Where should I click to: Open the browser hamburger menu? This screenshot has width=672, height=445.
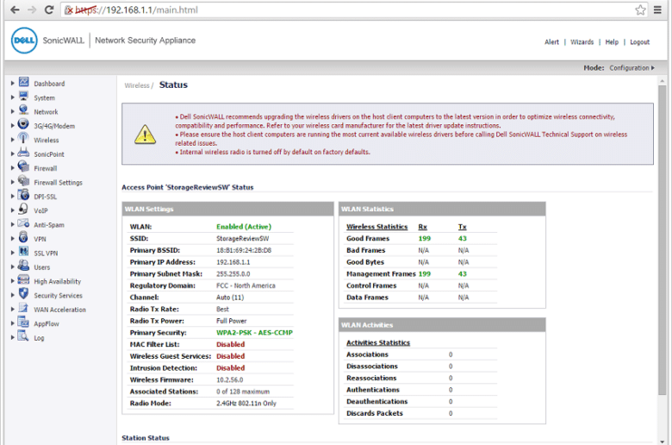(657, 9)
